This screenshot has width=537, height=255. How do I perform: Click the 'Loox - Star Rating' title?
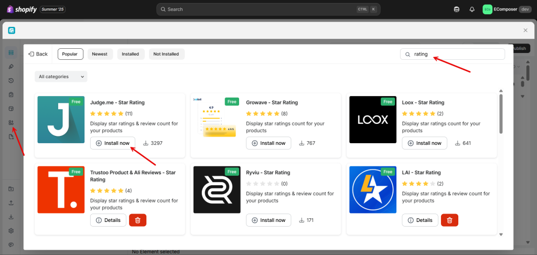pos(423,102)
